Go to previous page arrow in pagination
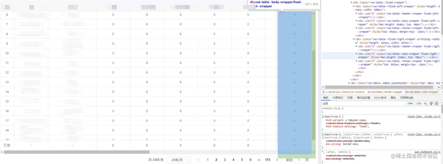This screenshot has width=443, height=164. point(198,160)
